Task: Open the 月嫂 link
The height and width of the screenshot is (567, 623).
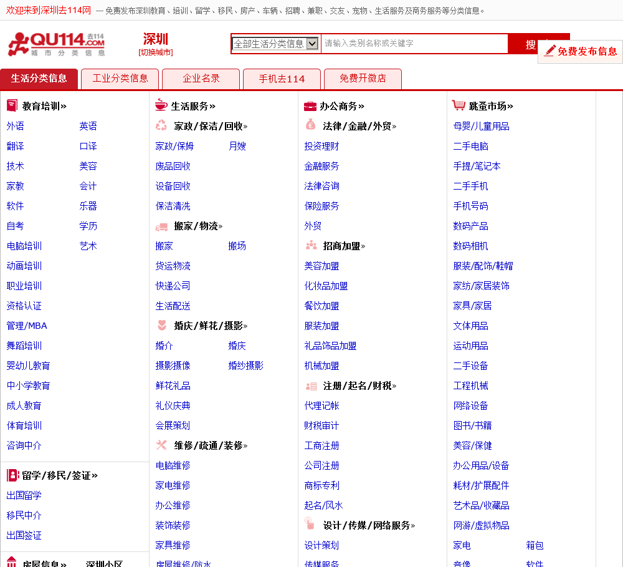Action: 237,146
